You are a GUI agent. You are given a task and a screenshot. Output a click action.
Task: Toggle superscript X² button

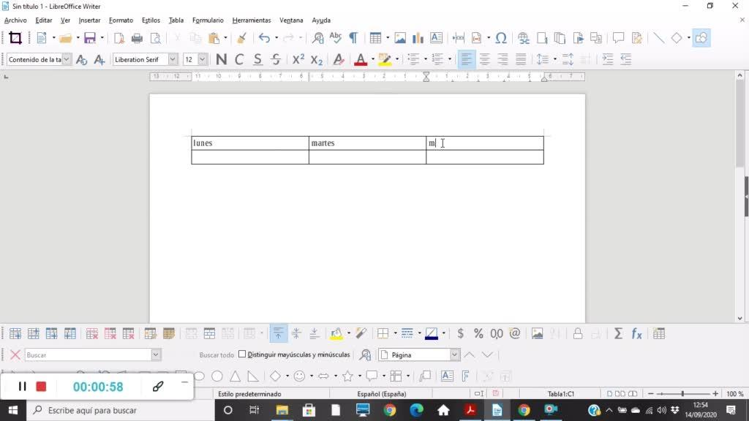[x=298, y=59]
